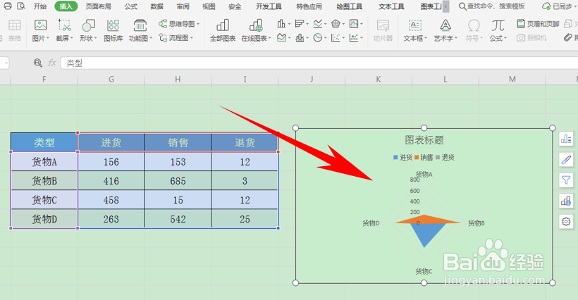
Task: Insert a 思维导图 mind map
Action: pyautogui.click(x=179, y=24)
